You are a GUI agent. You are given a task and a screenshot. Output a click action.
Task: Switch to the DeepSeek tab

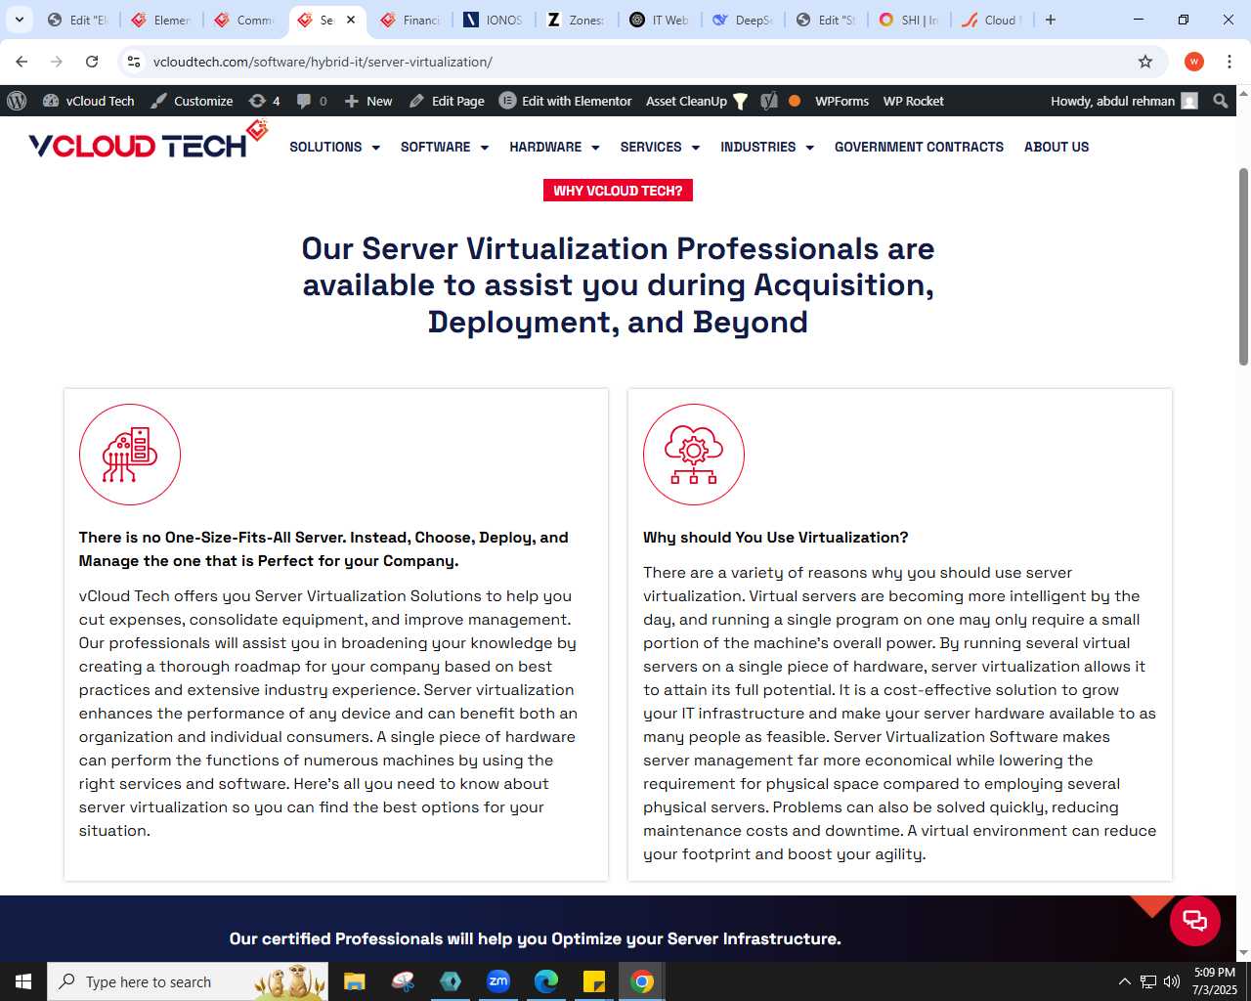point(743,20)
